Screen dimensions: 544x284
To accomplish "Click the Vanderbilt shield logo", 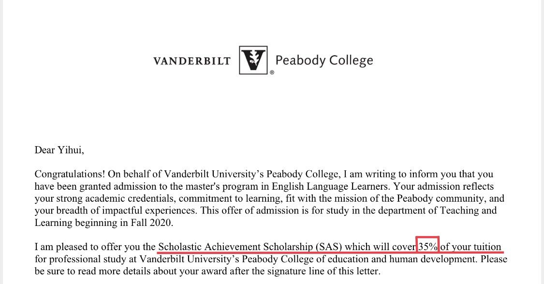I will (x=253, y=60).
